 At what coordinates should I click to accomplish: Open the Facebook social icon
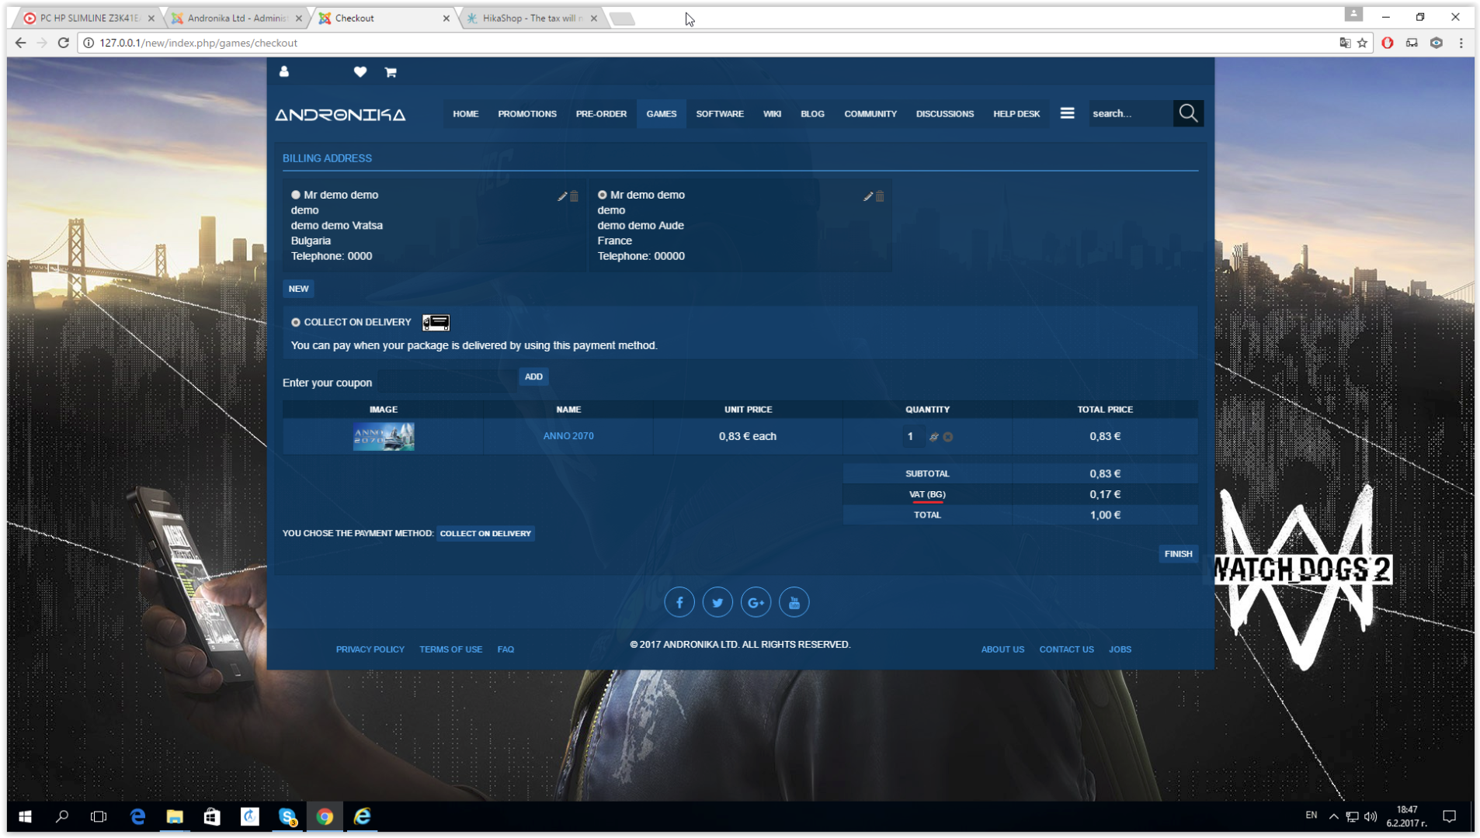(x=679, y=602)
